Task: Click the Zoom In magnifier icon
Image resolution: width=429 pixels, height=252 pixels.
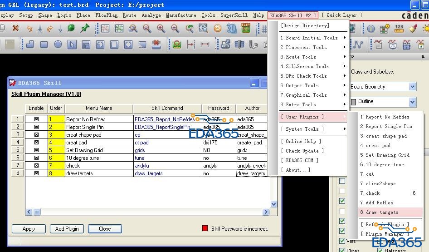Action: (x=161, y=28)
